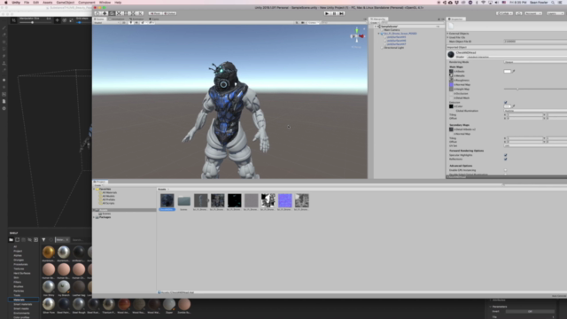The image size is (567, 319).
Task: Open the Rendering Mode dropdown
Action: click(x=535, y=62)
